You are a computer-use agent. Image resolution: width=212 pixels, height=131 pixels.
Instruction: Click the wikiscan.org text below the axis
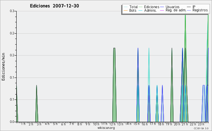point(106,128)
